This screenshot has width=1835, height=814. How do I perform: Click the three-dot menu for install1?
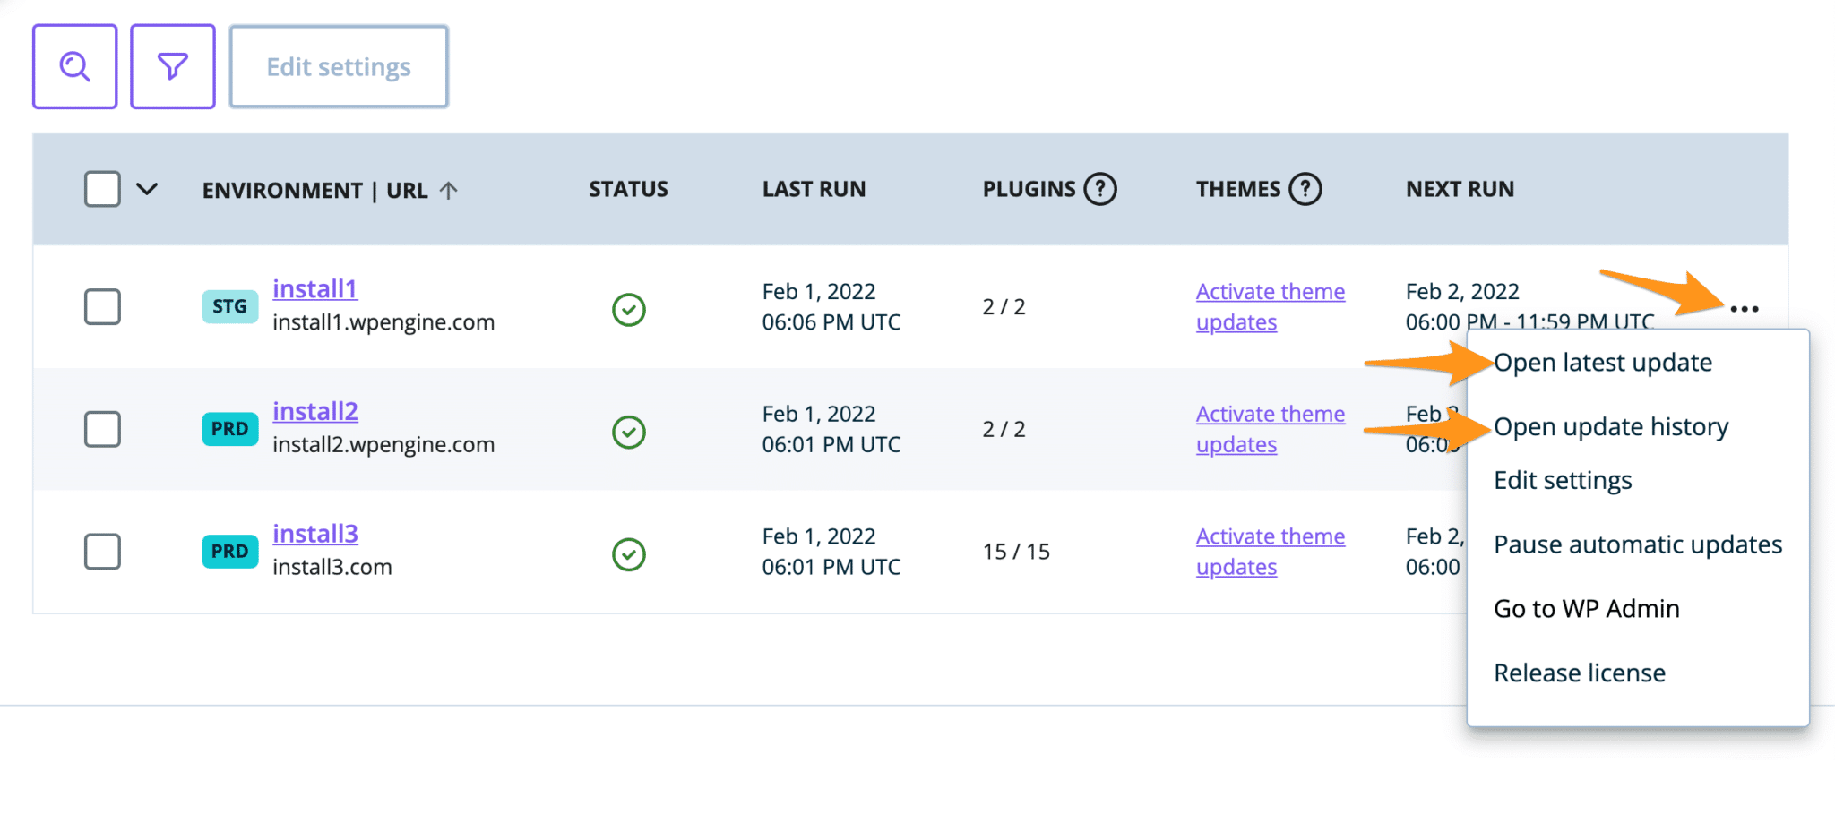[x=1744, y=308]
